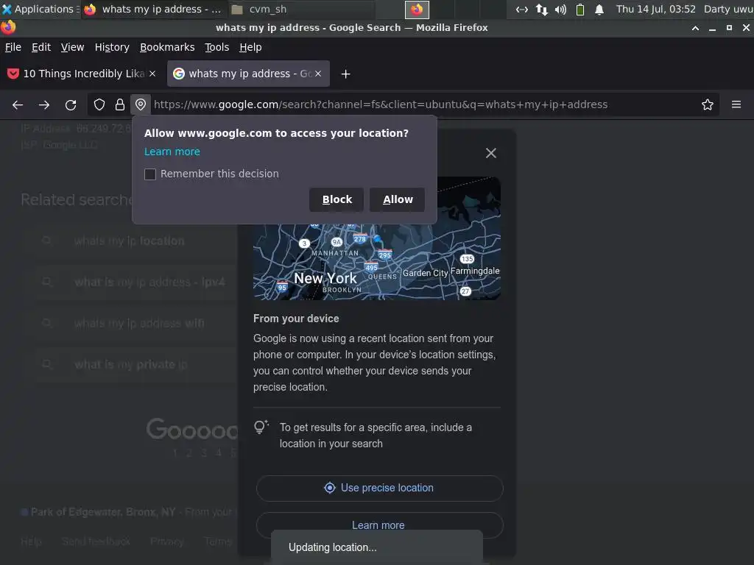Open the View menu
This screenshot has height=565, width=754.
tap(73, 47)
